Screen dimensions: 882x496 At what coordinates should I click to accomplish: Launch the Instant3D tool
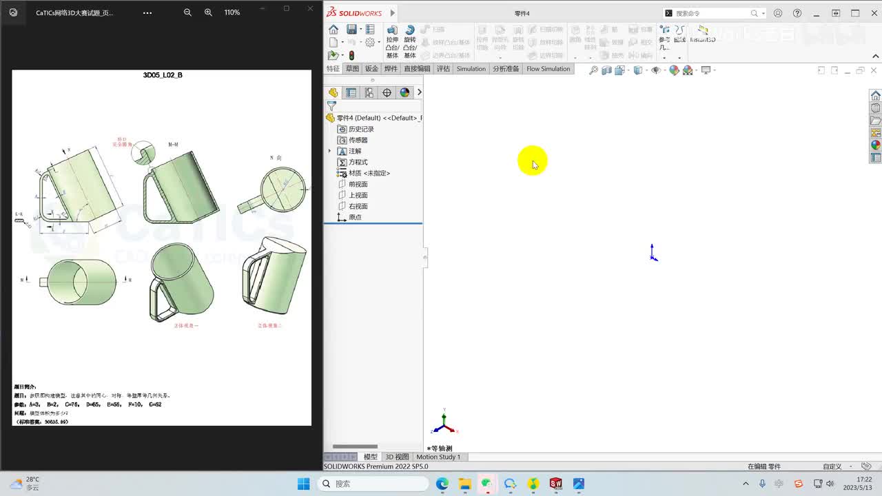(x=703, y=34)
